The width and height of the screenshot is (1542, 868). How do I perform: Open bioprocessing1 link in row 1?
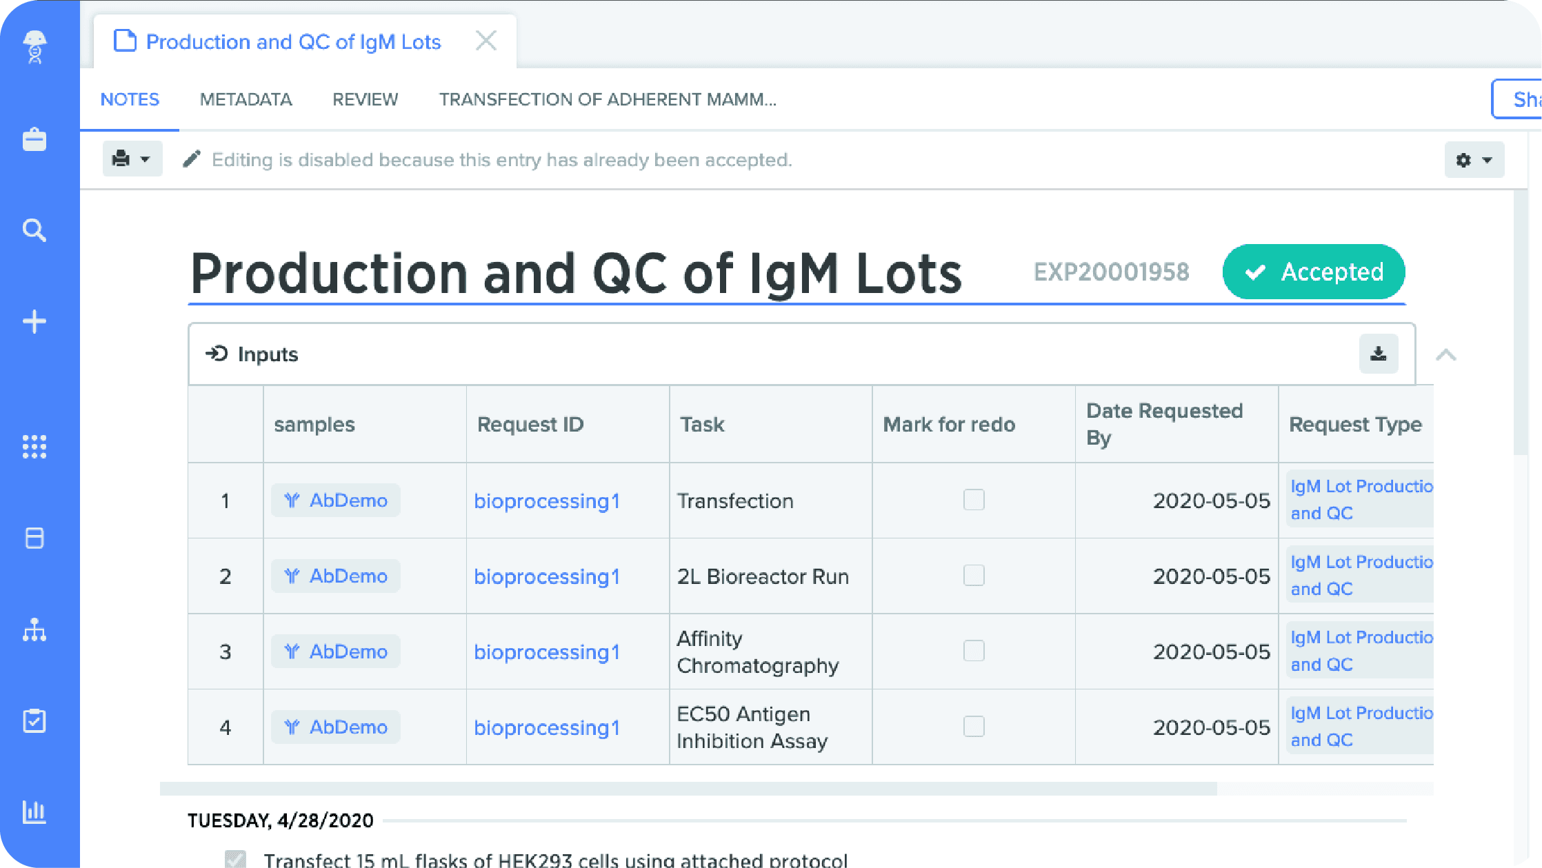pos(546,501)
